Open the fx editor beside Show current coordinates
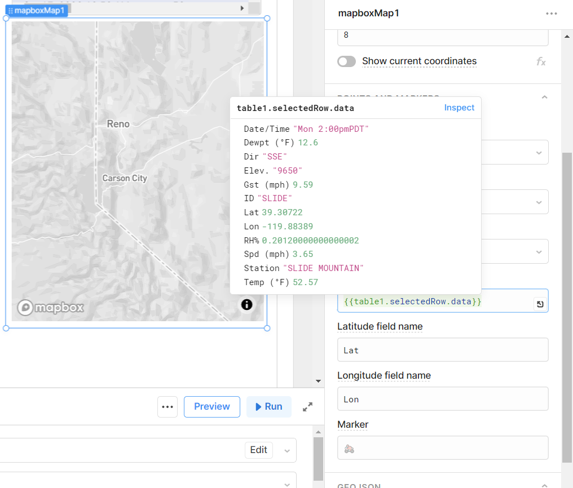This screenshot has height=488, width=573. tap(541, 61)
